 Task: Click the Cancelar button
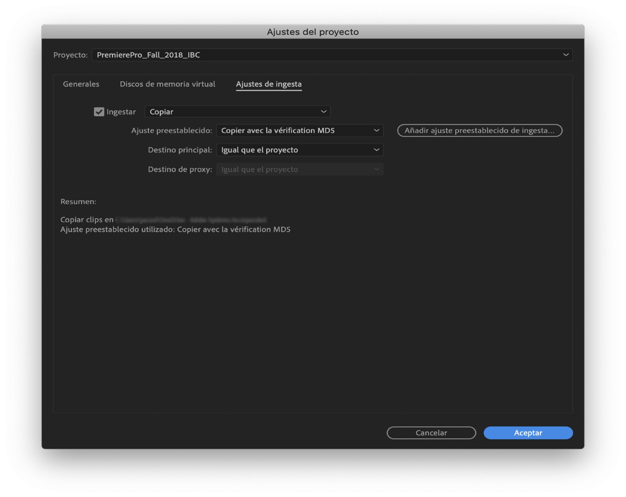pyautogui.click(x=431, y=433)
